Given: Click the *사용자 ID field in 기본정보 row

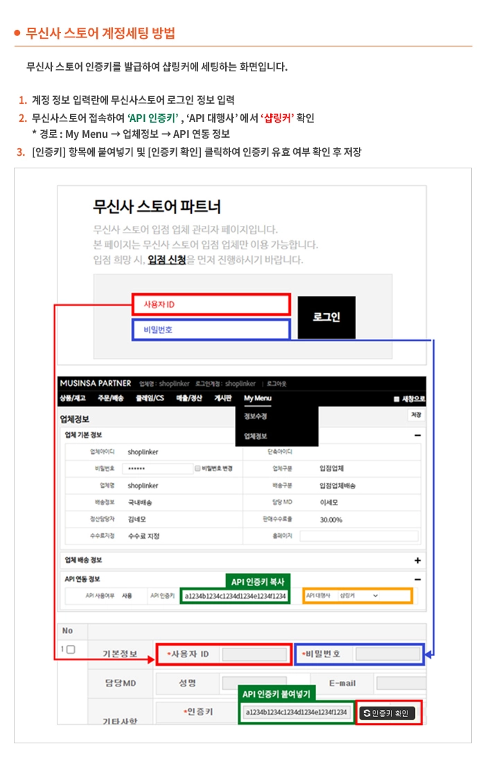Looking at the screenshot, I should click(254, 654).
